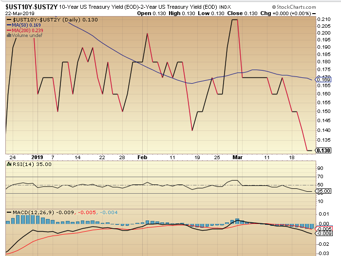This screenshot has width=341, height=256.
Task: Click the 0.169 MA(50) price tag
Action: pos(323,79)
